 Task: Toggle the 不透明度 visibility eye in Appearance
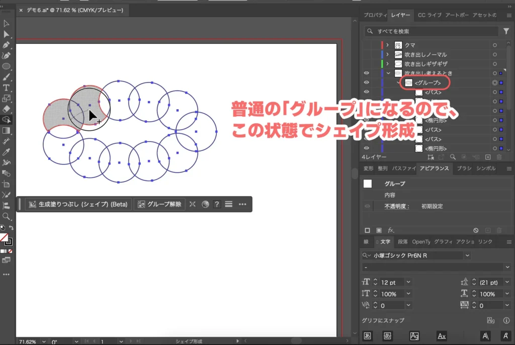pyautogui.click(x=368, y=206)
